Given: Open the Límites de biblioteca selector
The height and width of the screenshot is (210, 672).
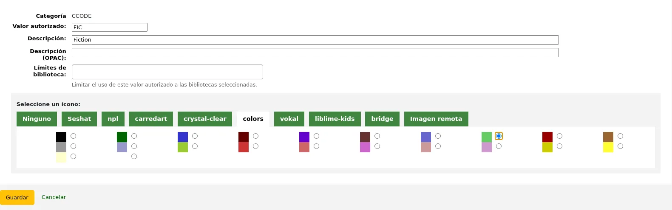Looking at the screenshot, I should [x=167, y=72].
